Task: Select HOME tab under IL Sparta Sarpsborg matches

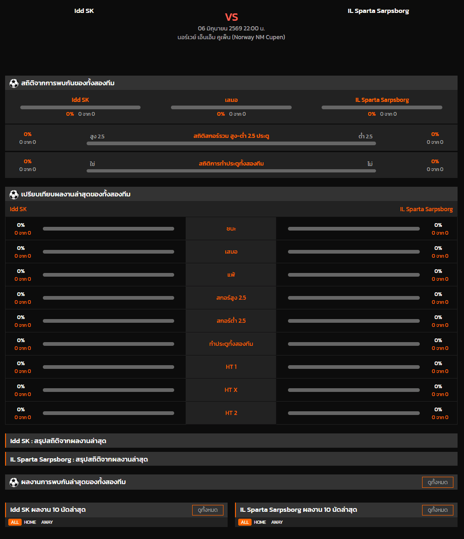Action: [260, 522]
